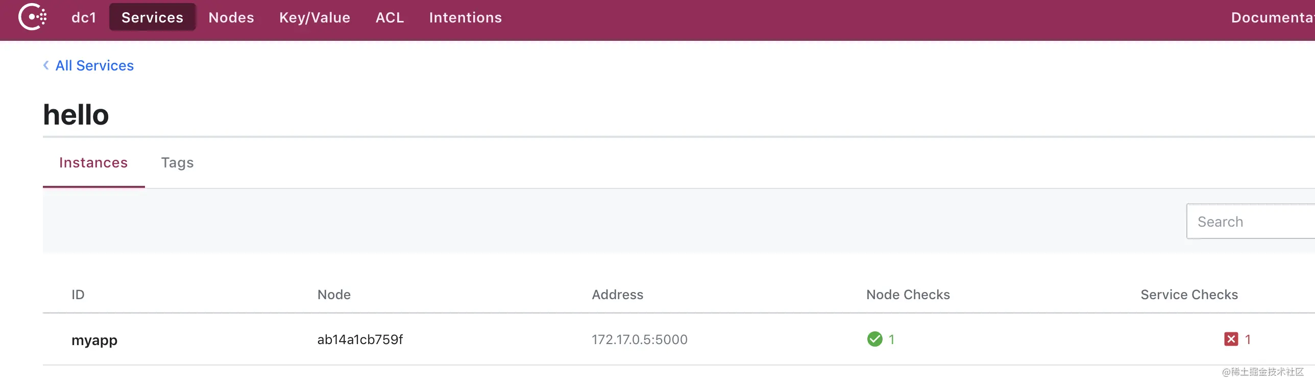The height and width of the screenshot is (388, 1315).
Task: Click the green passing node check icon
Action: (874, 339)
